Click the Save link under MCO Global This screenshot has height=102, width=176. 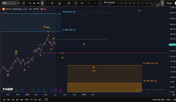tap(109, 4)
